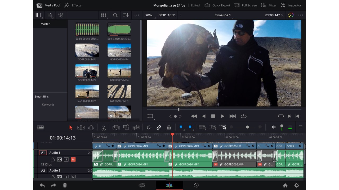Click the Replace clip icon
This screenshot has height=190, width=339.
point(136,127)
